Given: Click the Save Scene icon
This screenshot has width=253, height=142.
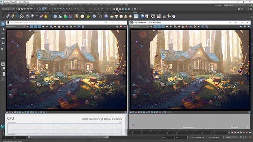Looking at the screenshot, I should (25, 9).
